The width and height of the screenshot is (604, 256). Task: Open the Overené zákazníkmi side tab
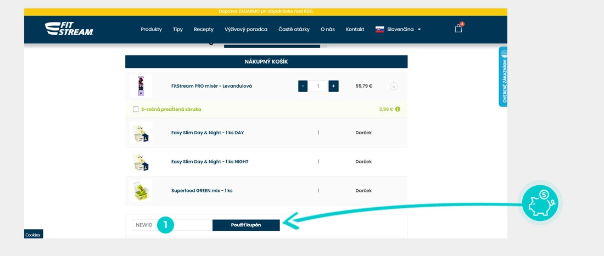click(x=504, y=77)
